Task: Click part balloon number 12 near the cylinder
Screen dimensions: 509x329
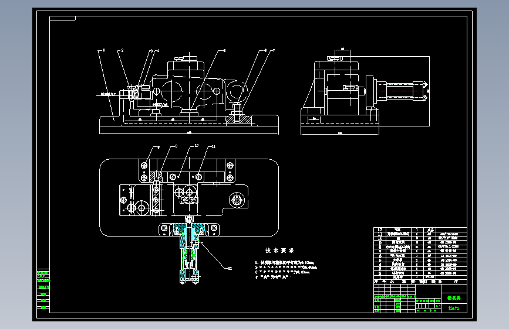Action: click(x=230, y=268)
